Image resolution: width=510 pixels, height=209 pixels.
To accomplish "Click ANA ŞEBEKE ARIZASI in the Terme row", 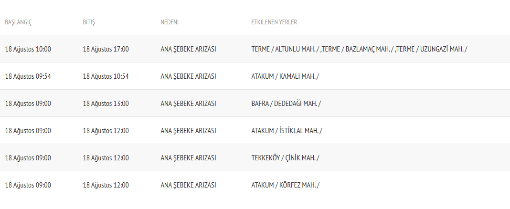I will [189, 49].
